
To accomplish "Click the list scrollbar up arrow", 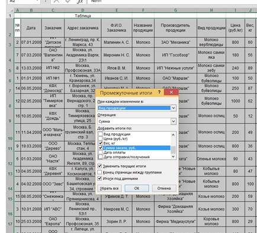I will pos(173,135).
